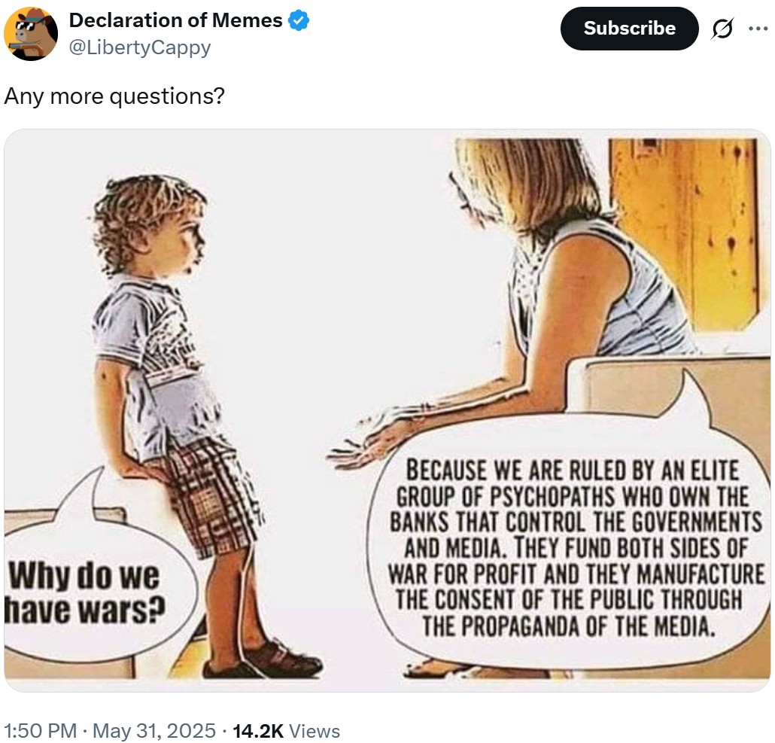Open the posted meme image
775x743 pixels.
[387, 410]
